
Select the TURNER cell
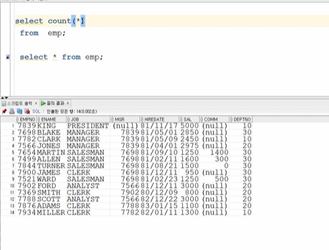(51, 166)
